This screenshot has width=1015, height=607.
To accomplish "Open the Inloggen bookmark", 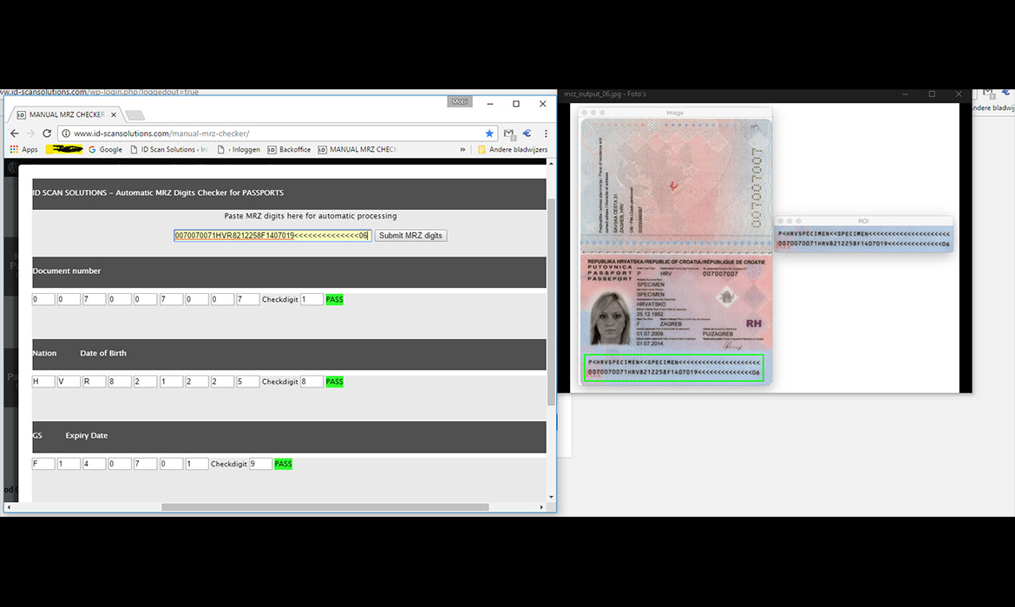I will tap(246, 149).
